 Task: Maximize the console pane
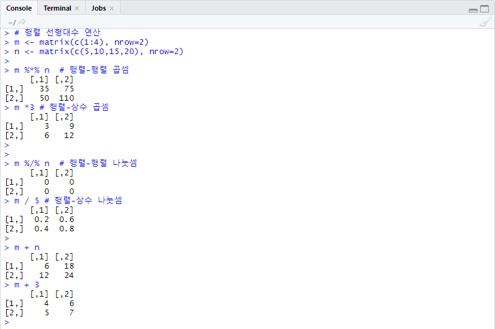pos(484,9)
